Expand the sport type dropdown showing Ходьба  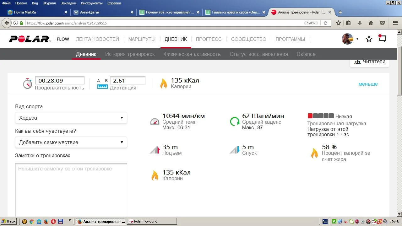pos(71,118)
